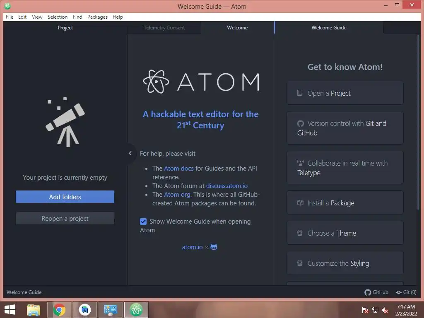The height and width of the screenshot is (318, 424).
Task: Click the package icon on Install a Package
Action: click(300, 202)
